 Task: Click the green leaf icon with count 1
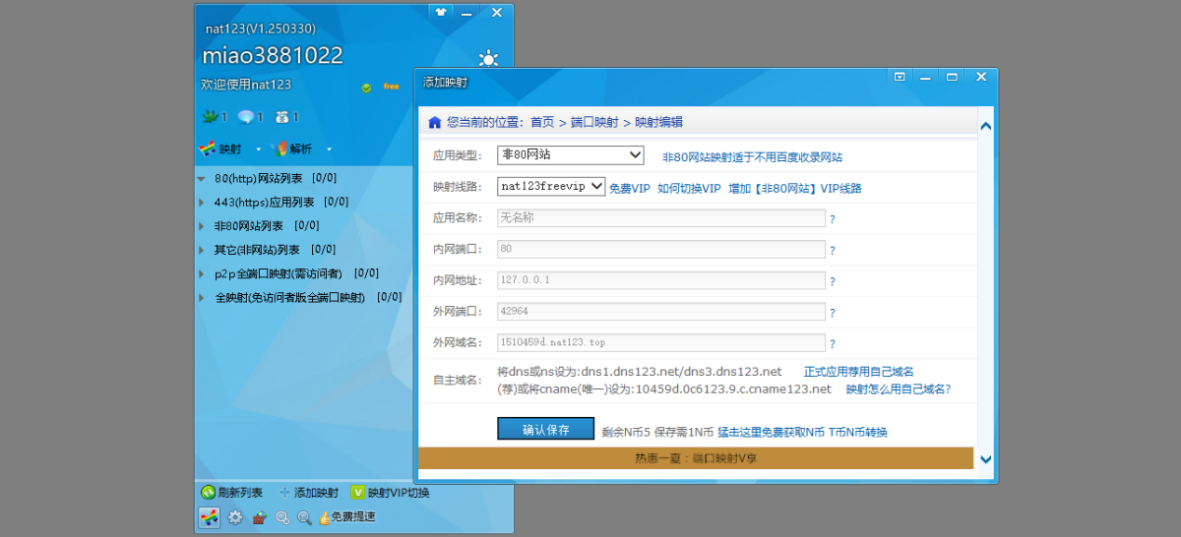[209, 117]
